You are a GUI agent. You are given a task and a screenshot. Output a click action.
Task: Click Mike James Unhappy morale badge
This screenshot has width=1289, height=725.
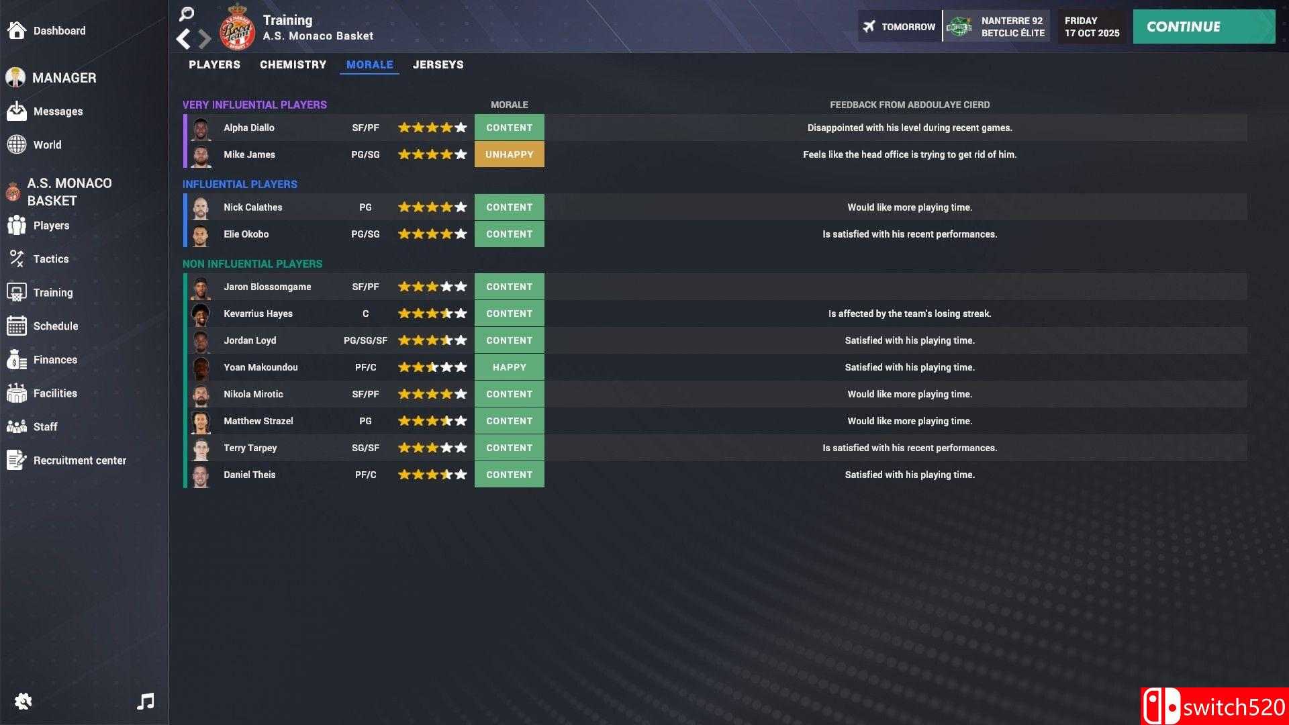tap(509, 154)
